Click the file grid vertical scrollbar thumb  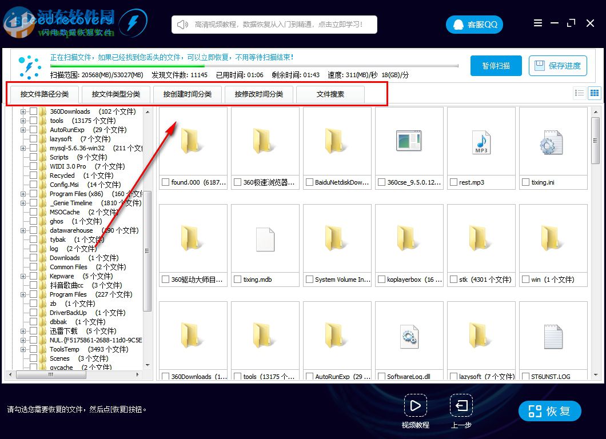(596, 141)
